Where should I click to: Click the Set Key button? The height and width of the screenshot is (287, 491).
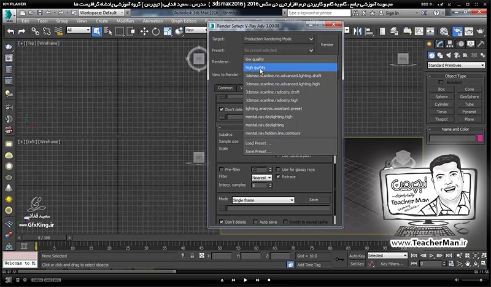pos(357,264)
